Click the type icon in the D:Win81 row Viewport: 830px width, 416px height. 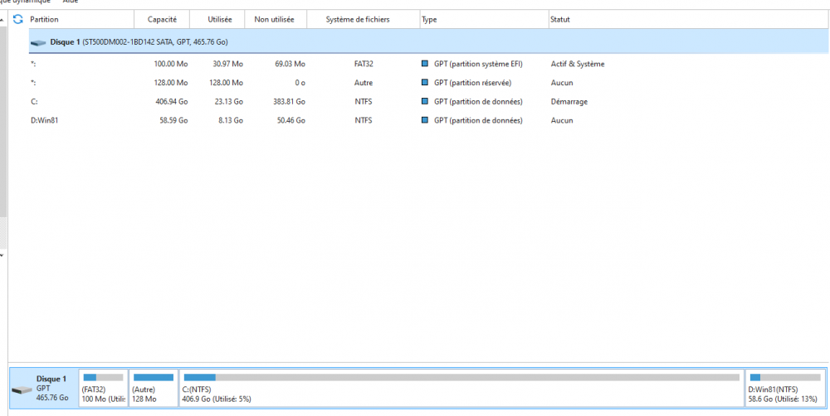coord(426,121)
